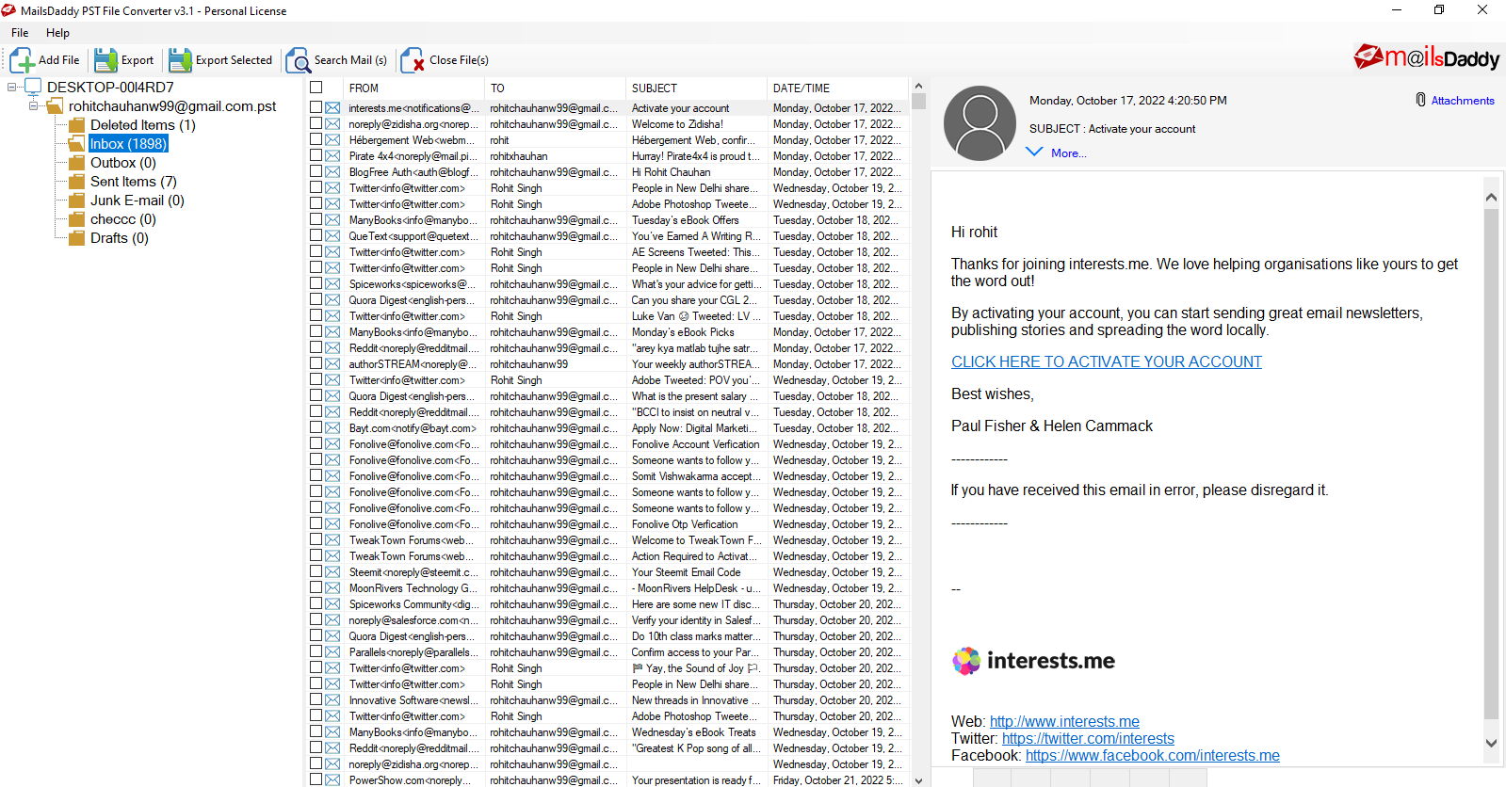The width and height of the screenshot is (1506, 787).
Task: Select the DESKTOP-00I4RD7 computer icon
Action: click(33, 87)
